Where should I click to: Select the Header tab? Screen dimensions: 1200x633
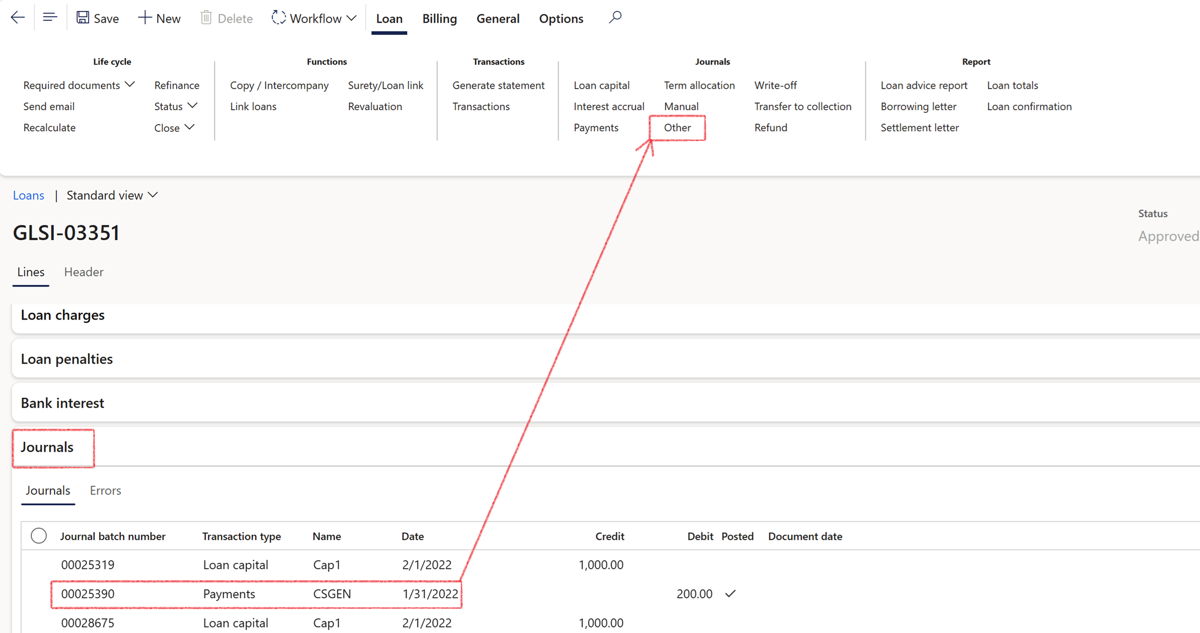[84, 272]
